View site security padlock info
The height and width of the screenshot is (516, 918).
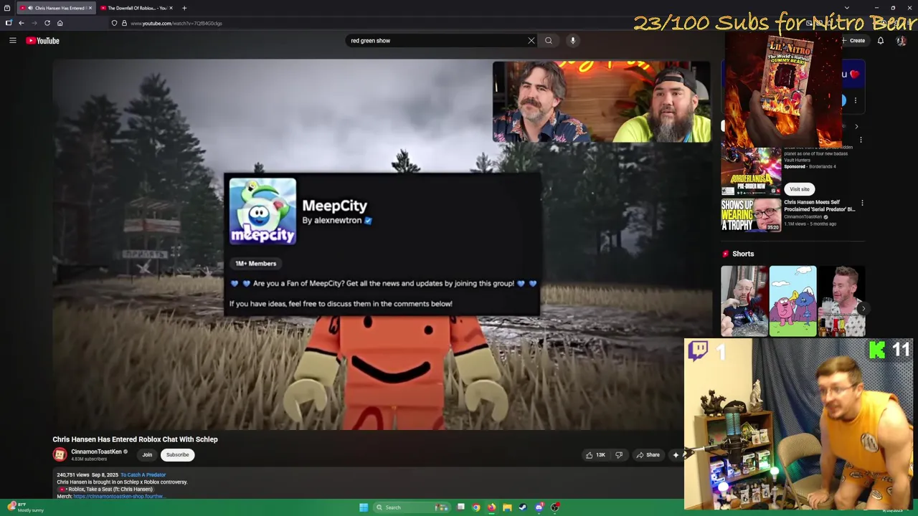pos(124,23)
